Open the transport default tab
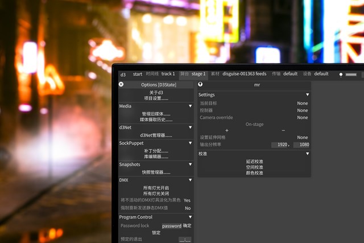The image size is (364, 243). (x=290, y=74)
